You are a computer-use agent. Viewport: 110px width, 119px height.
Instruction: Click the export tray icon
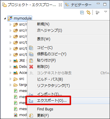(x=31, y=101)
